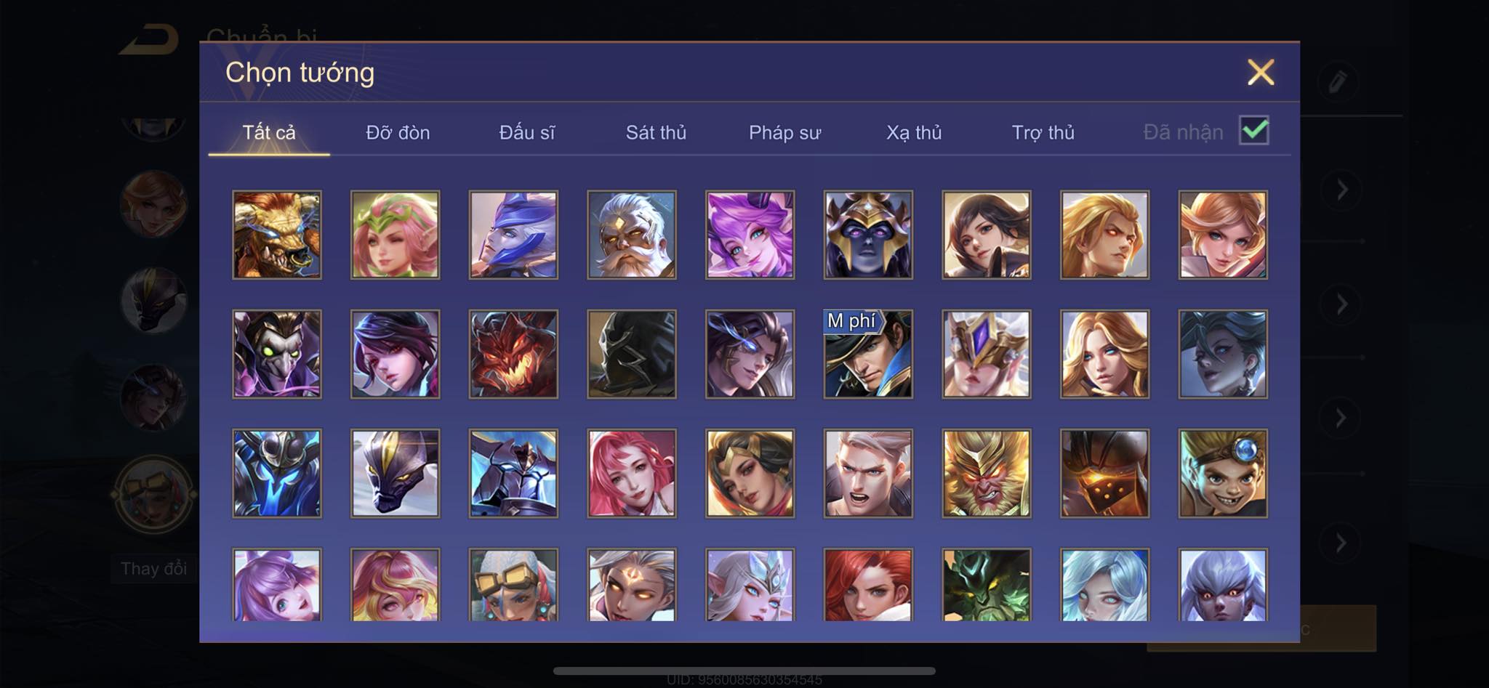
Task: Click the 'Thay đổi' button
Action: (x=153, y=568)
